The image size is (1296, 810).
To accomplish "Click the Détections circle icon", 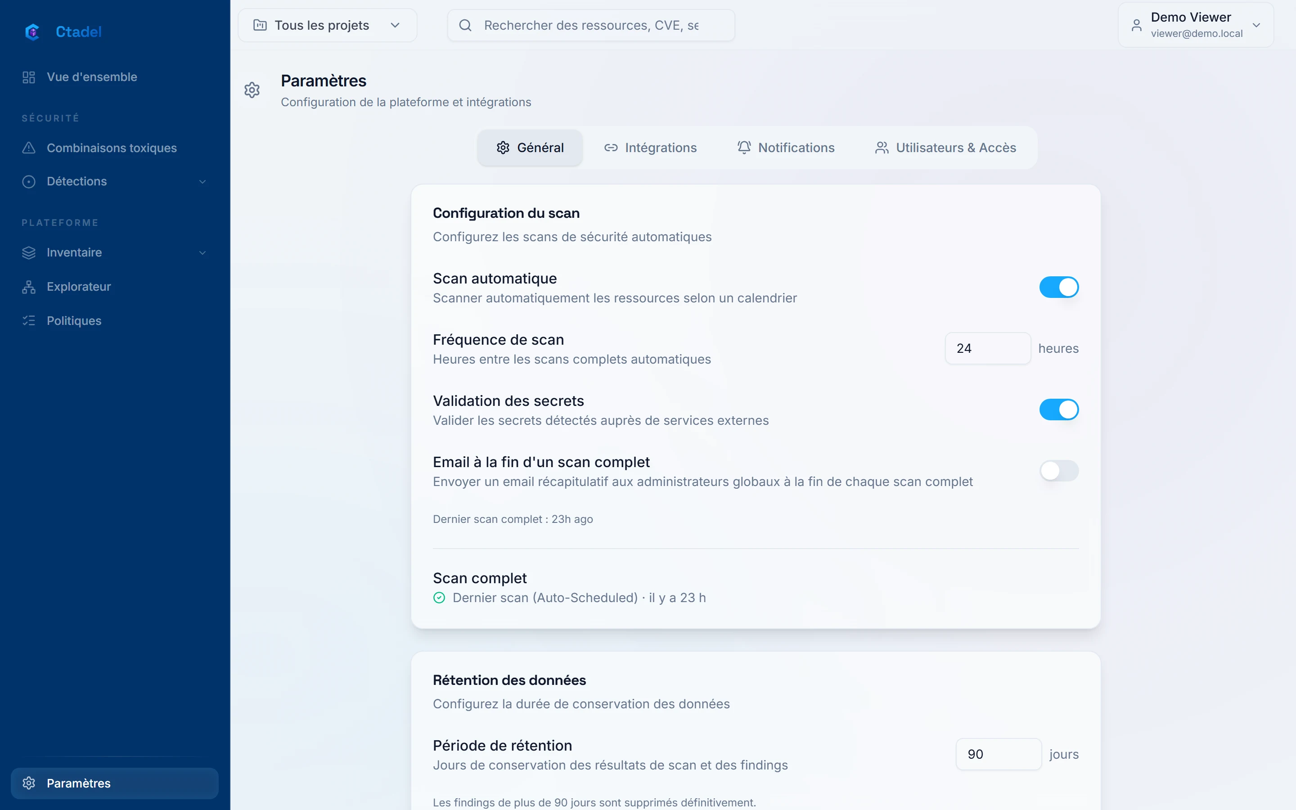I will [29, 182].
